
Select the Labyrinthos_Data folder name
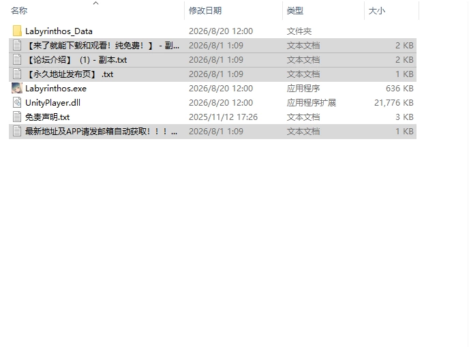[x=59, y=31]
